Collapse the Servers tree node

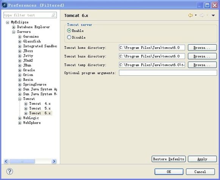(x=14, y=32)
